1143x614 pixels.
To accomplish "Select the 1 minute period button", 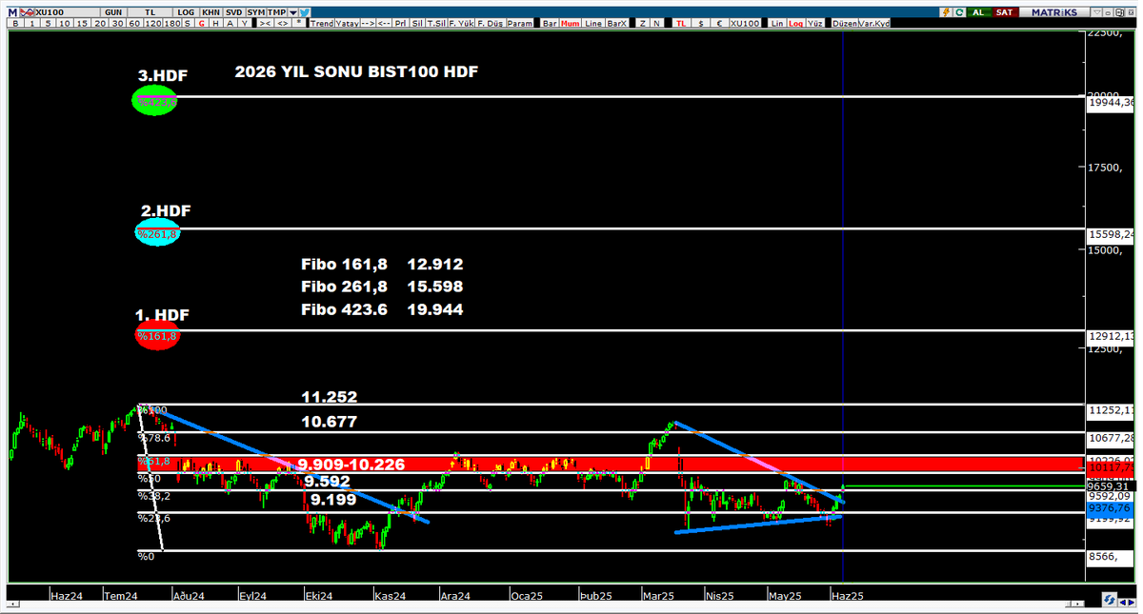I will point(31,23).
